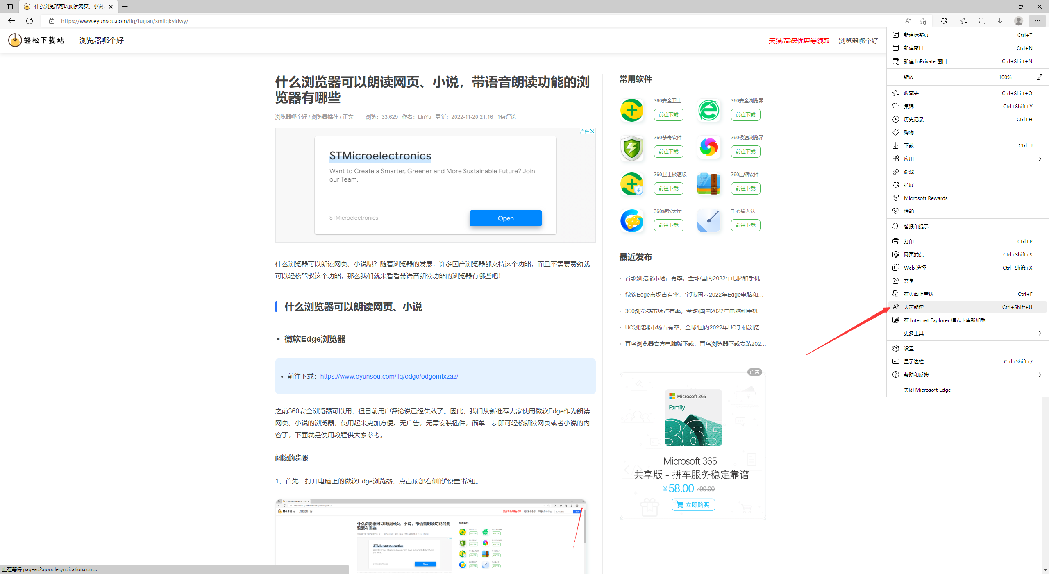This screenshot has height=574, width=1049.
Task: Click 立即购买 in the Microsoft 365 ad
Action: click(x=693, y=505)
